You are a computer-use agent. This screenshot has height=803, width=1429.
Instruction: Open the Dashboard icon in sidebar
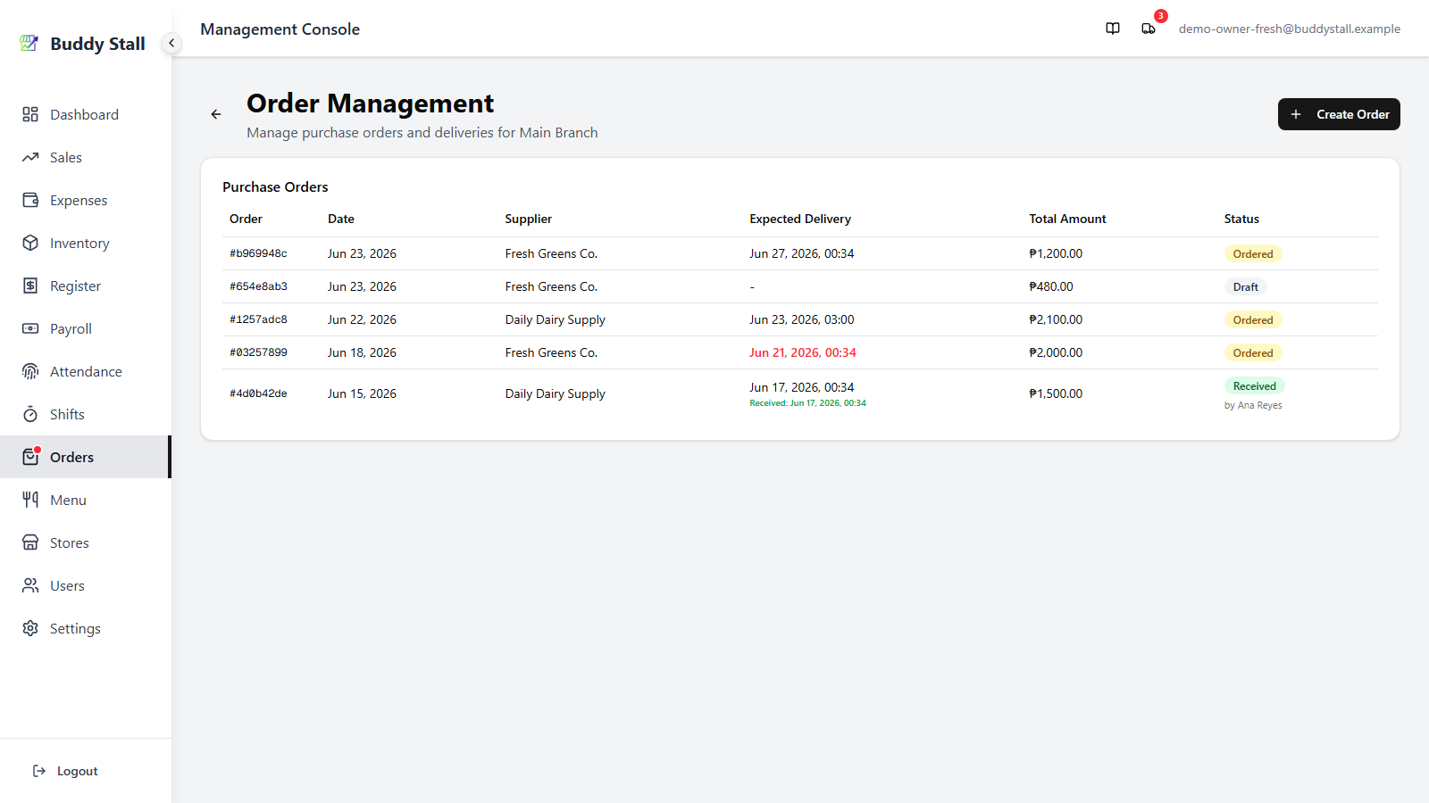tap(30, 114)
